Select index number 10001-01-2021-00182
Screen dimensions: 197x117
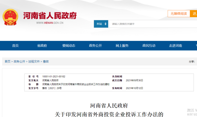click(53, 76)
